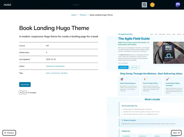This screenshot has height=137, width=184.
Task: Open the Themes breadcrumb link
Action: 83,15
